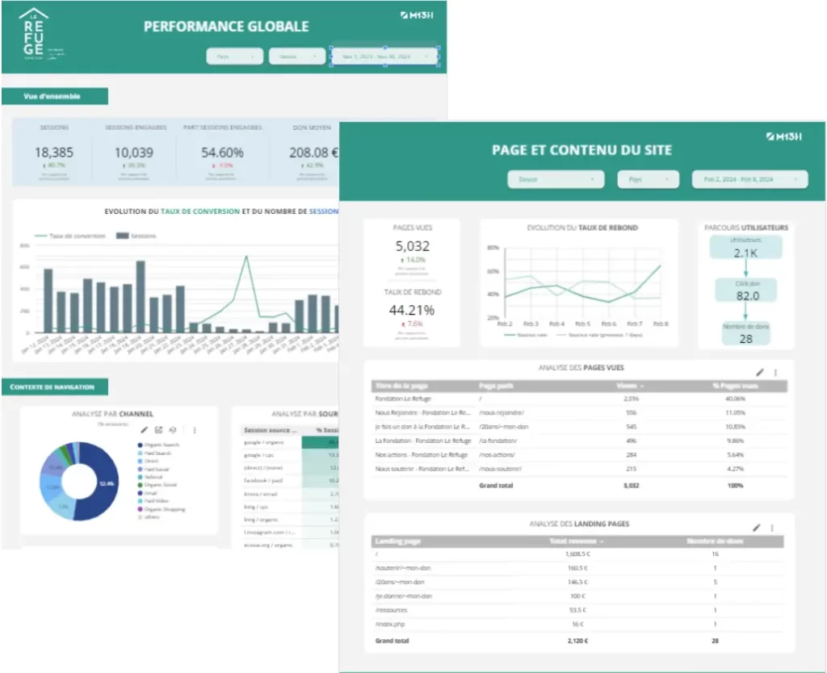This screenshot has height=673, width=827.
Task: Open the Device dropdown on Page et Contenu
Action: (557, 179)
